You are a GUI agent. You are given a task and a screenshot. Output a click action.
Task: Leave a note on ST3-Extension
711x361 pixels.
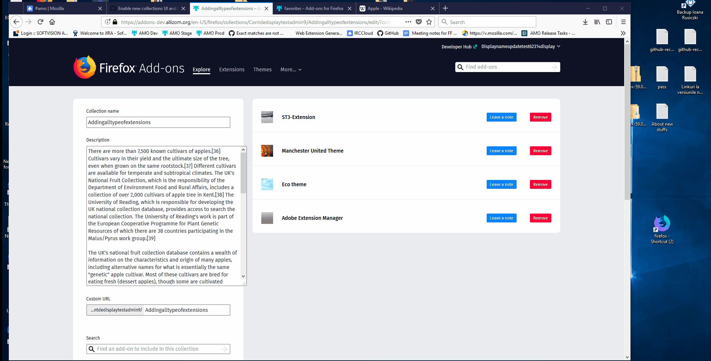[501, 117]
